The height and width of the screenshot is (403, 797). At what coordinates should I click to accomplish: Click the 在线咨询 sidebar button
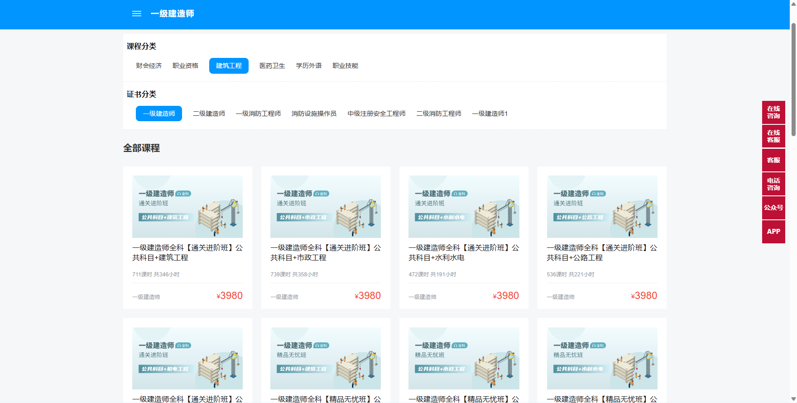tap(773, 112)
